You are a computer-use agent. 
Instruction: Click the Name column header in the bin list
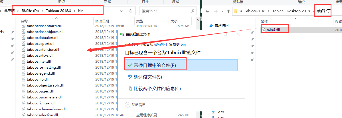tap(24, 21)
